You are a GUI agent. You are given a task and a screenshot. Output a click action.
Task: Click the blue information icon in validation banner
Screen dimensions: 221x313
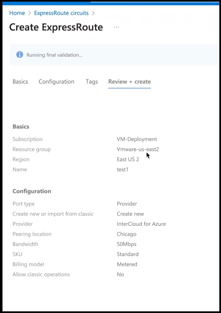pyautogui.click(x=19, y=55)
